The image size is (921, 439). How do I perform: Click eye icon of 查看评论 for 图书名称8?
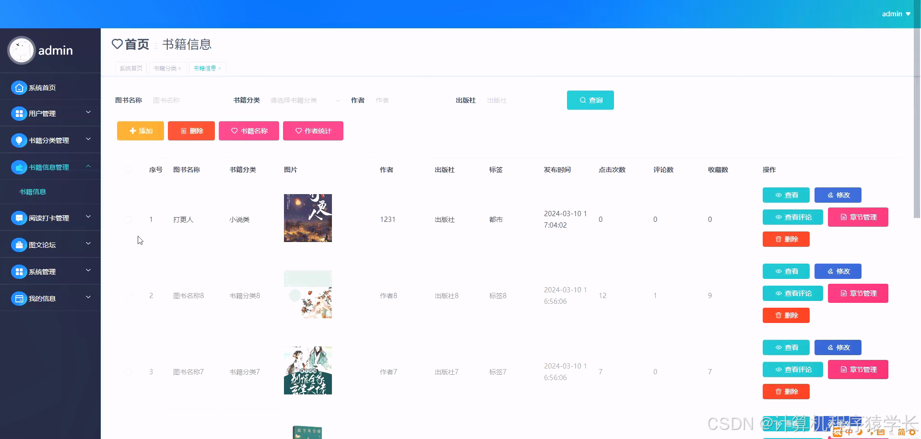tap(779, 293)
